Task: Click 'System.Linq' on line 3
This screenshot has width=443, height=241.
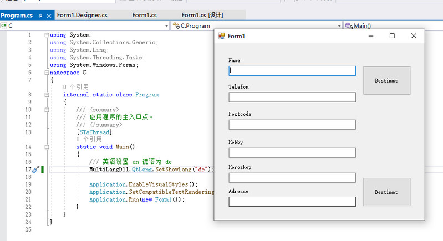Action: click(88, 50)
